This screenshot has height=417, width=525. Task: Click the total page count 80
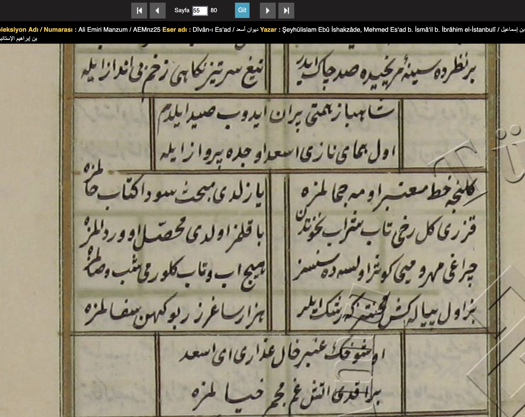coord(214,10)
